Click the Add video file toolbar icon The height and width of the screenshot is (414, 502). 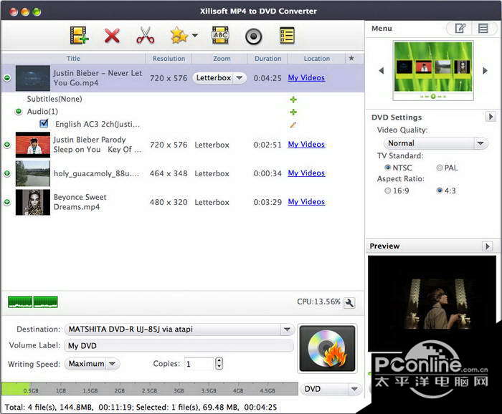click(79, 36)
